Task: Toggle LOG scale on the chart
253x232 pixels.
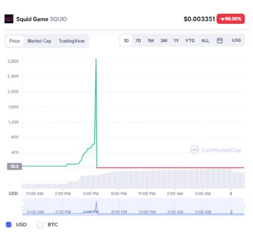Action: [x=236, y=40]
